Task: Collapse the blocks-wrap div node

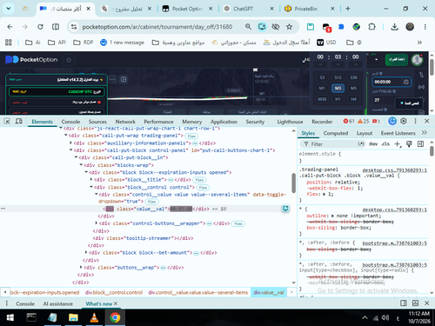Action: [x=81, y=165]
